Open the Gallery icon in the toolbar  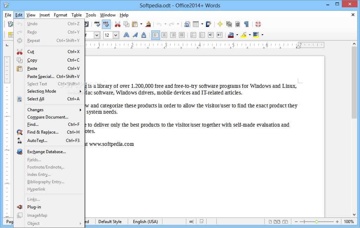click(229, 24)
